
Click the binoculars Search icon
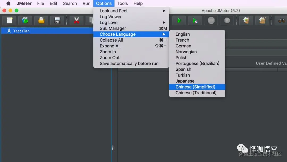coord(281,20)
